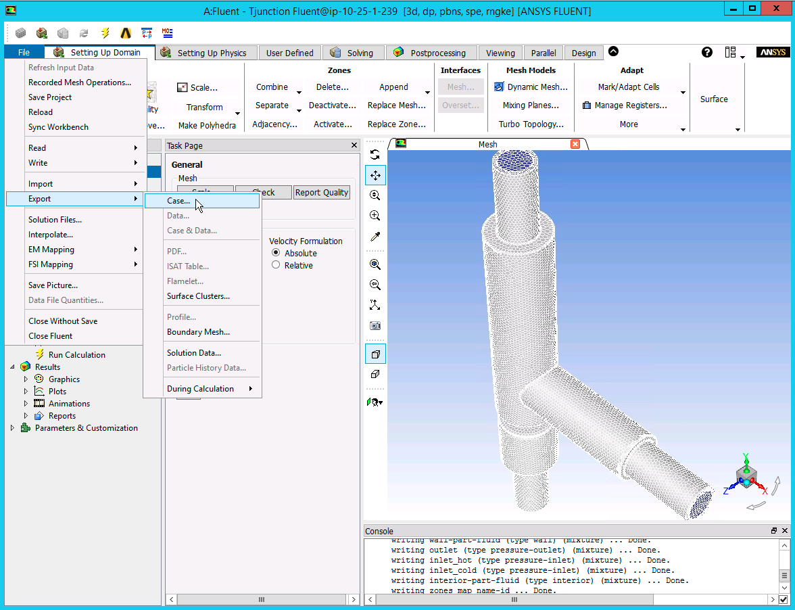Expand Parameters & Customization tree node
The image size is (795, 610).
[13, 428]
